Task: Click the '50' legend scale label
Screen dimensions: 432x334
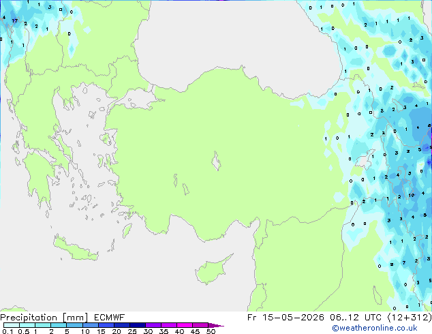Action: [x=211, y=331]
